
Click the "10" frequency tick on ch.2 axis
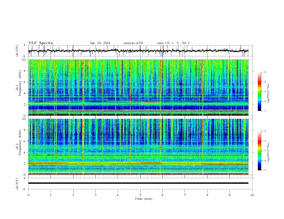25,119
